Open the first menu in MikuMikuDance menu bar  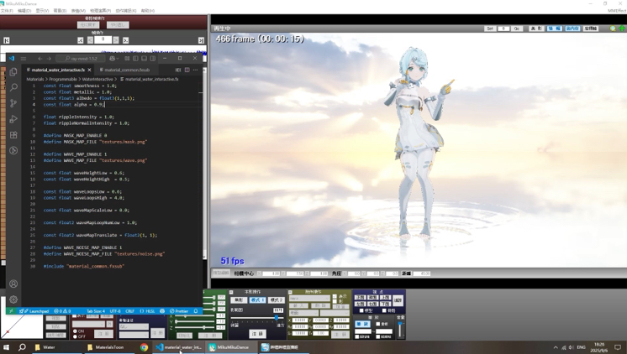pyautogui.click(x=7, y=11)
